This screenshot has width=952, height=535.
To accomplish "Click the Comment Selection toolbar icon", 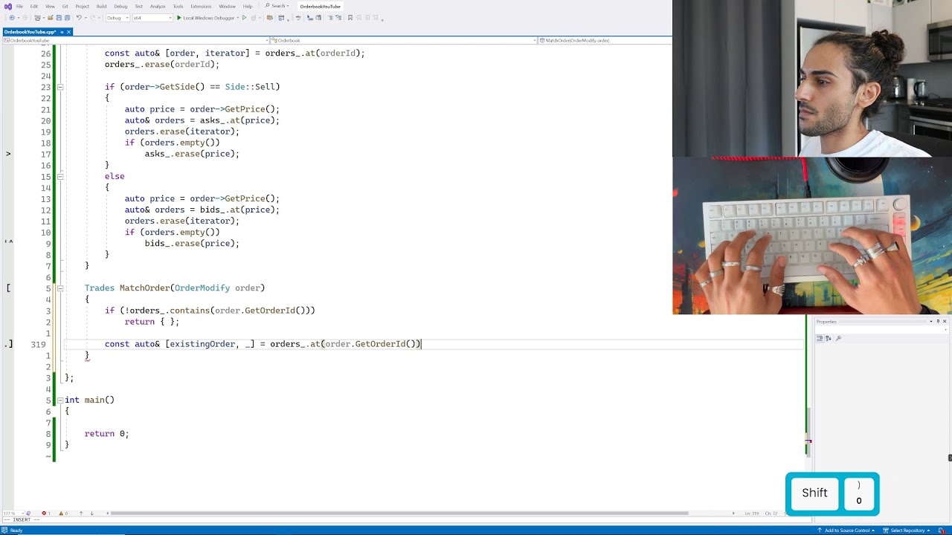I will click(x=329, y=18).
